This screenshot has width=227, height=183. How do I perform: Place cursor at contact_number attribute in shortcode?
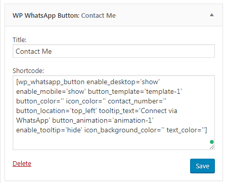(x=135, y=101)
